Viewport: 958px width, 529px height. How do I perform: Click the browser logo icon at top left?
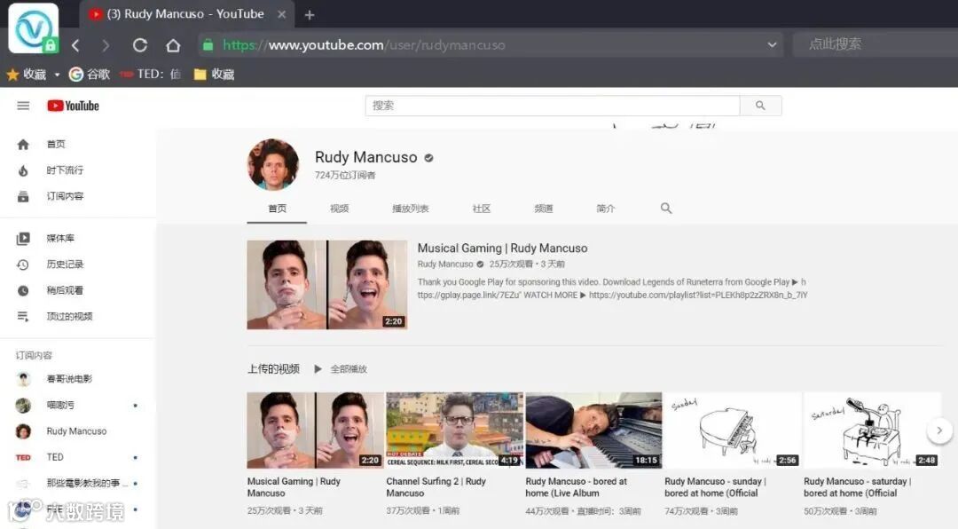pos(34,28)
